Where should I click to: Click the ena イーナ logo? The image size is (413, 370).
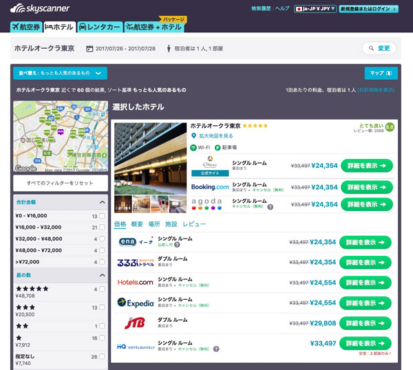click(x=136, y=241)
